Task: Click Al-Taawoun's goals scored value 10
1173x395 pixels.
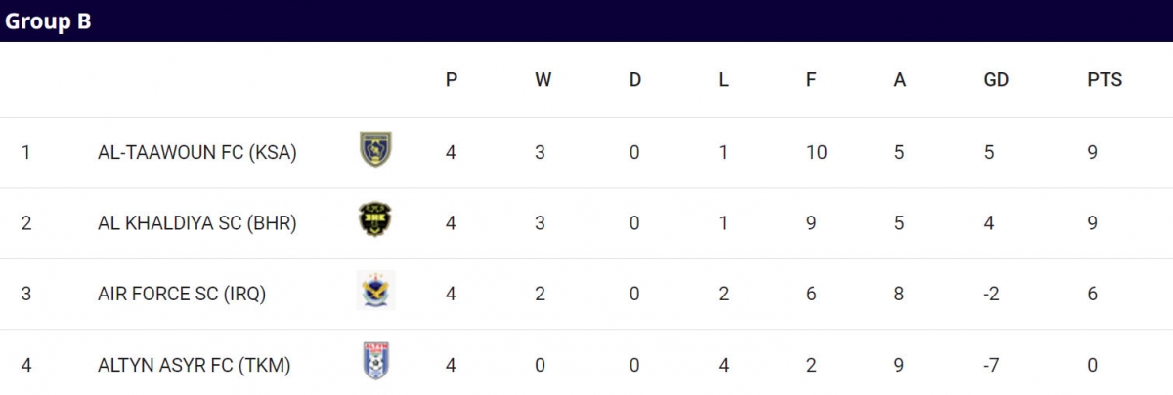Action: (x=816, y=153)
